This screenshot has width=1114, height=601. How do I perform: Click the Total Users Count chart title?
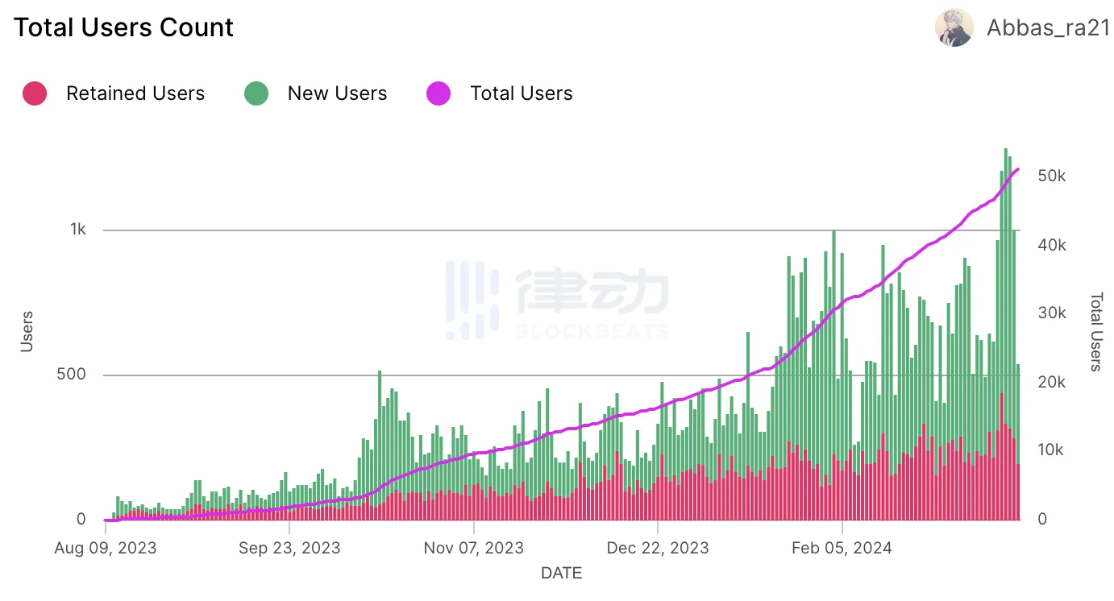click(x=123, y=27)
